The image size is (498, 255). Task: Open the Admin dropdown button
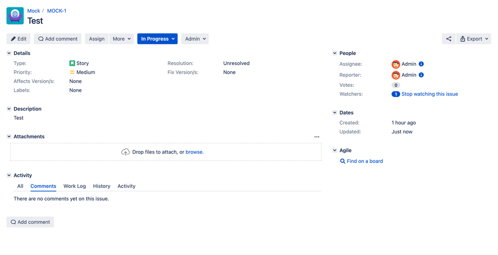pyautogui.click(x=195, y=39)
